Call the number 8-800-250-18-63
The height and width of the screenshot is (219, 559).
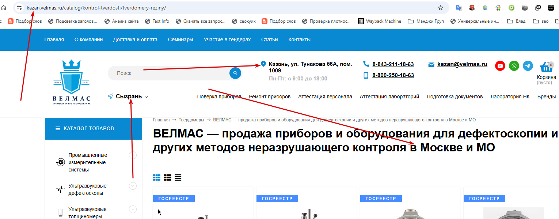pos(393,75)
